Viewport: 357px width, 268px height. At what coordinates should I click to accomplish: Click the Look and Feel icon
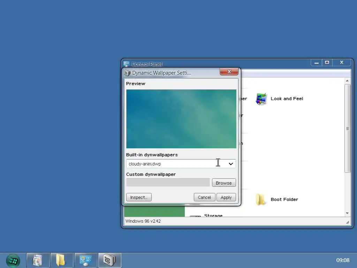[261, 99]
